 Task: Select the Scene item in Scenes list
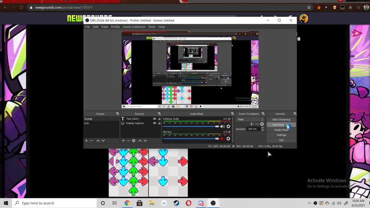pyautogui.click(x=102, y=119)
